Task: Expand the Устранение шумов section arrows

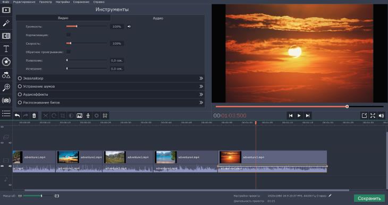Action: pyautogui.click(x=201, y=87)
